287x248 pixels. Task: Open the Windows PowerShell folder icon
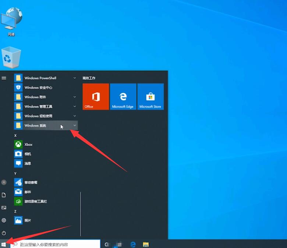click(18, 78)
